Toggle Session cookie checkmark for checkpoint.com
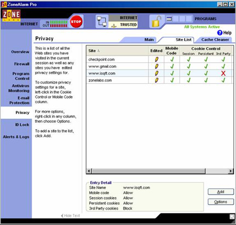236x225 pixels. (189, 59)
